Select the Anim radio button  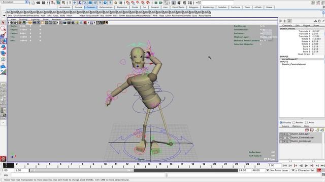click(306, 122)
